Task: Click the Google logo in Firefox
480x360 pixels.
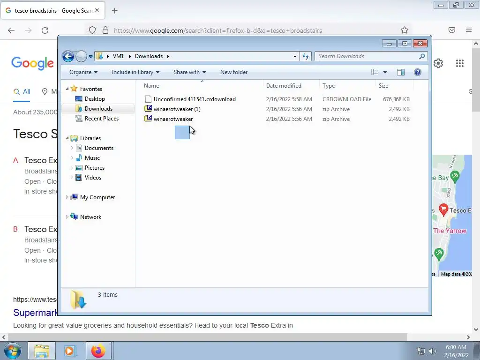Action: tap(33, 63)
